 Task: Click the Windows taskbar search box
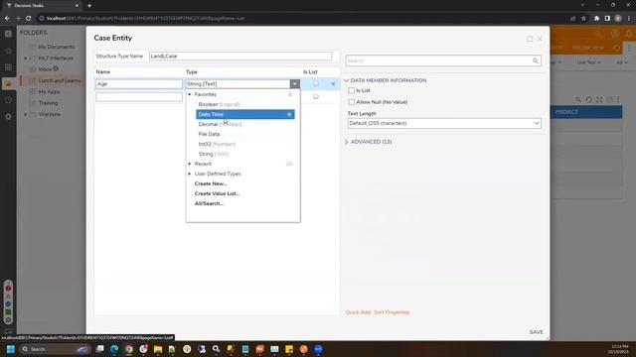click(x=55, y=349)
